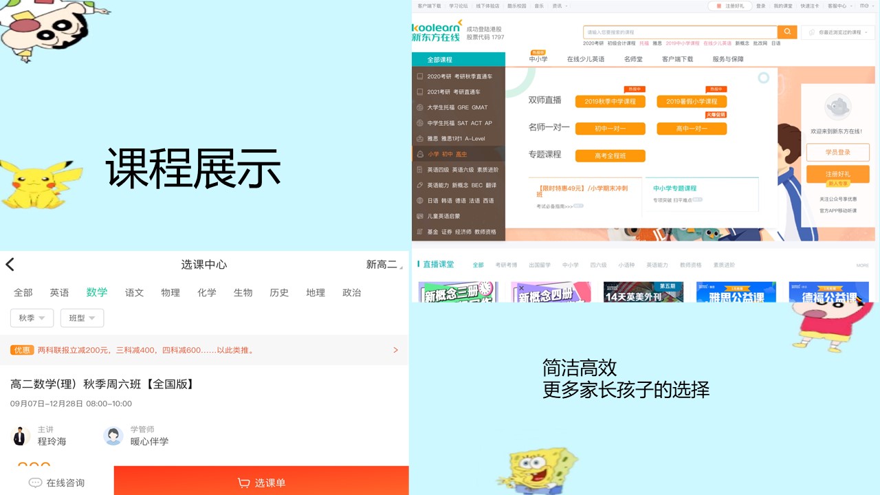Open the 名师堂 navigation item
This screenshot has width=880, height=495.
633,59
